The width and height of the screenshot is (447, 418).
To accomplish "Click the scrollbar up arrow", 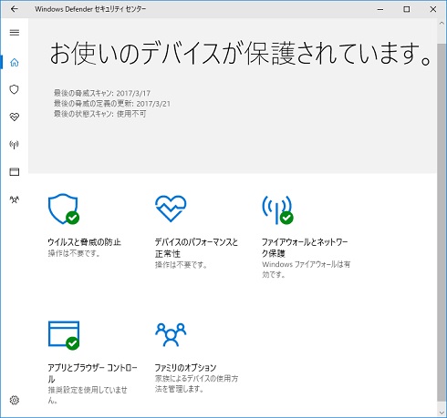I will (x=442, y=24).
